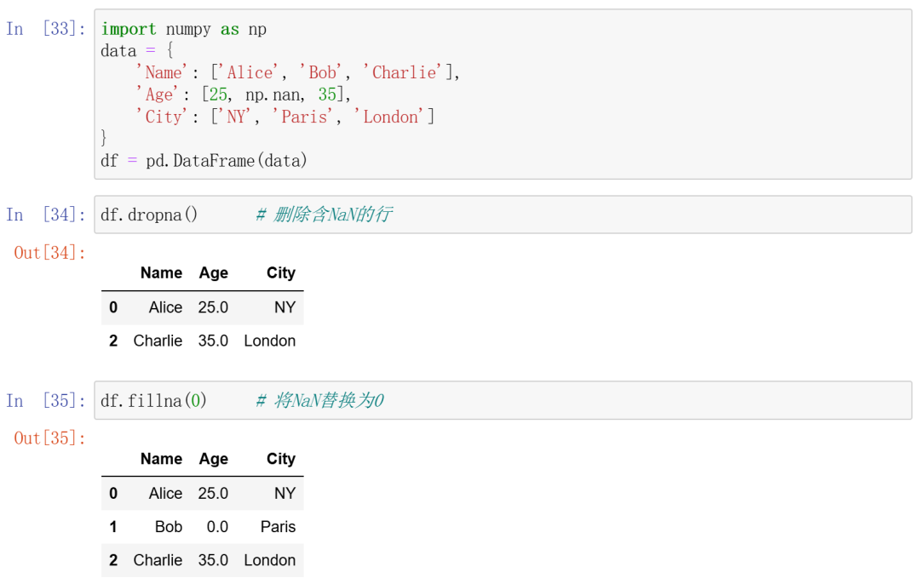This screenshot has width=920, height=584.
Task: Select the In [34] cell prompt
Action: coord(46,215)
